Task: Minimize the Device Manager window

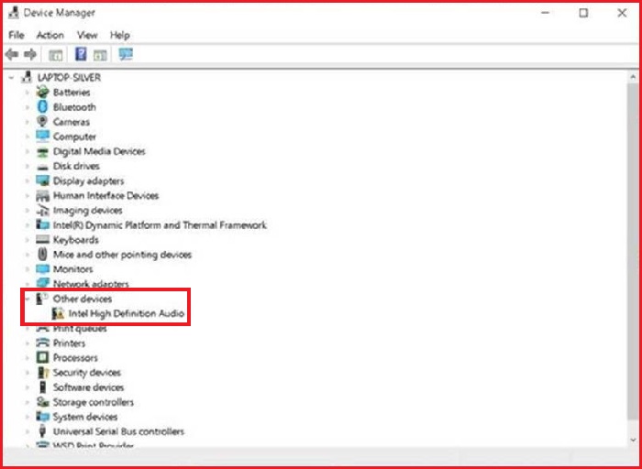Action: point(545,13)
